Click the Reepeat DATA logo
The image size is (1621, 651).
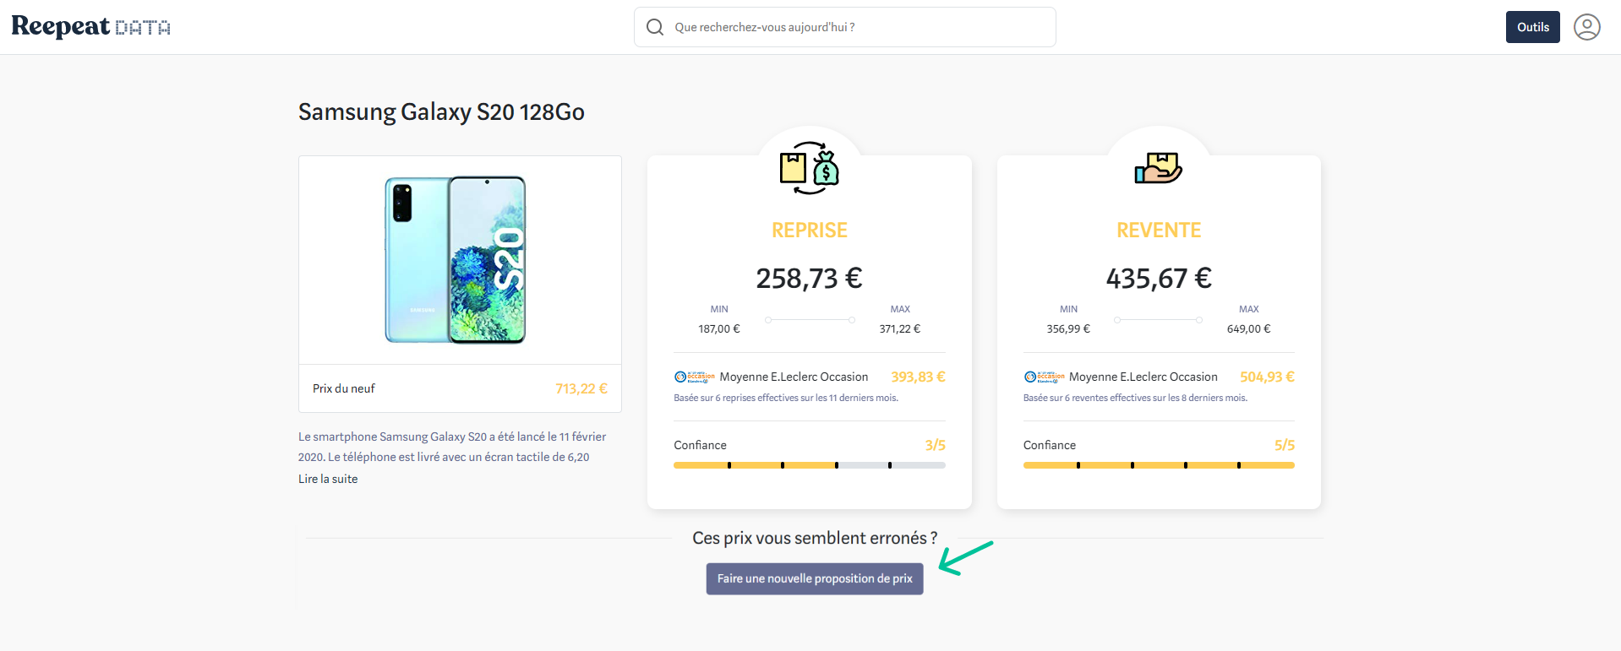pyautogui.click(x=90, y=27)
